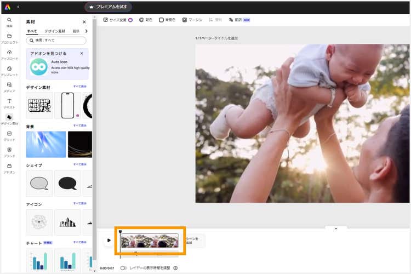Select the blue streaks background
This screenshot has width=411, height=274.
pyautogui.click(x=46, y=145)
